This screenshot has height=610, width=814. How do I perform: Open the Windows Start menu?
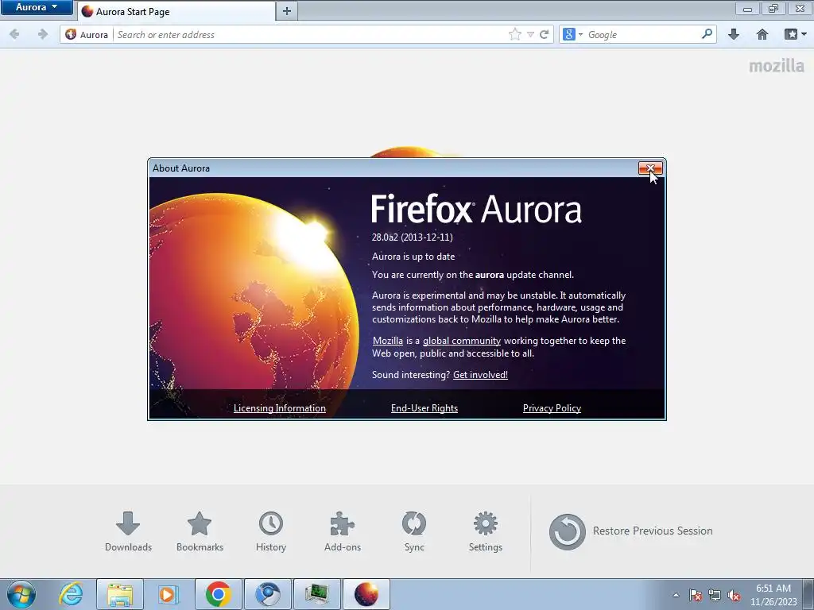tap(21, 594)
